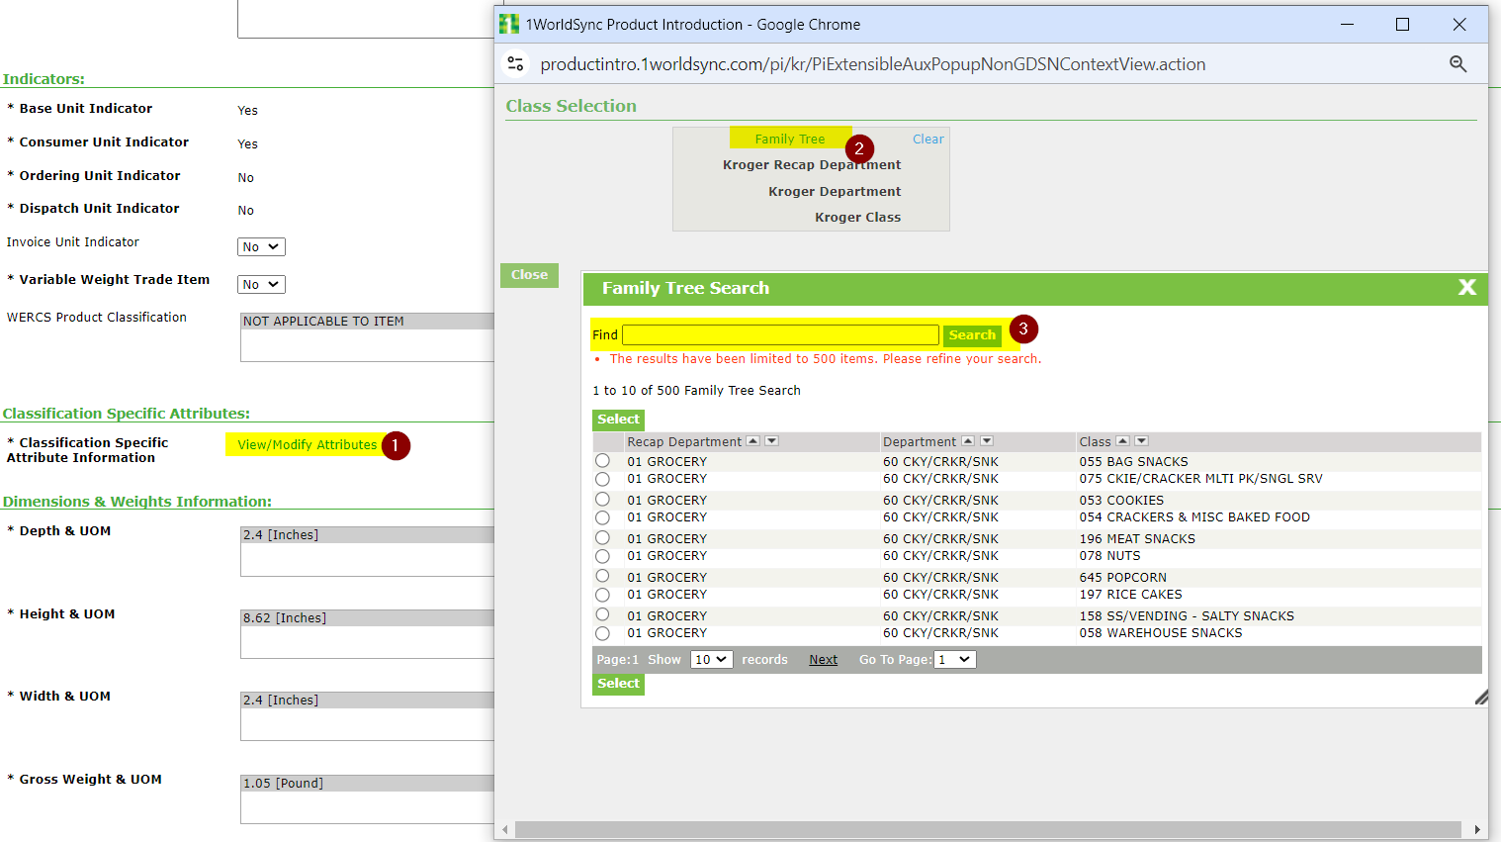Open Chrome's zoom icon in the address bar
Viewport: 1501px width, 842px height.
click(x=1458, y=63)
